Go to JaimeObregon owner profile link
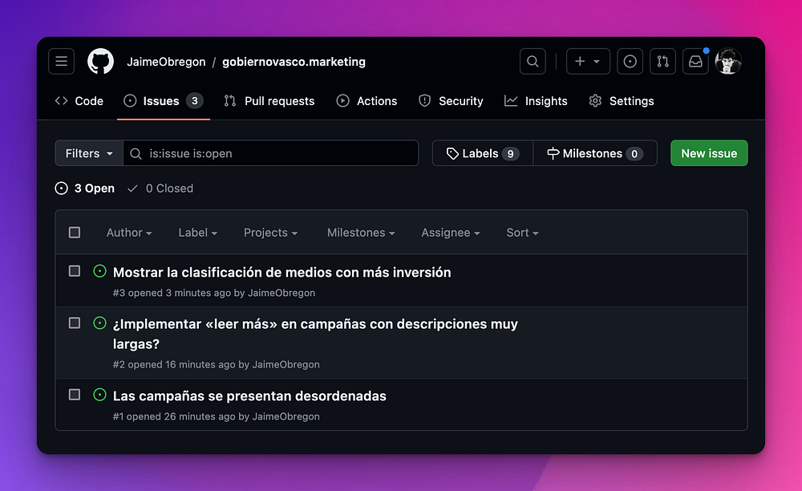The height and width of the screenshot is (491, 802). coord(166,62)
